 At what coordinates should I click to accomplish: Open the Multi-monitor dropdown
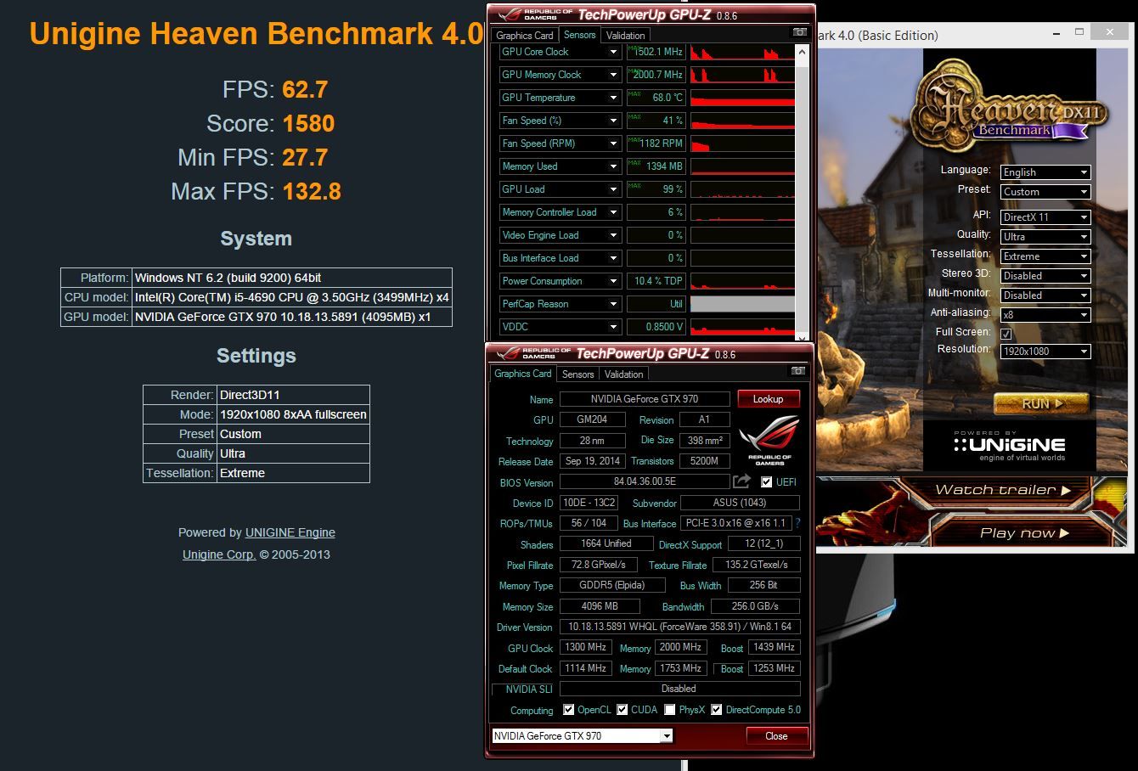[1045, 295]
